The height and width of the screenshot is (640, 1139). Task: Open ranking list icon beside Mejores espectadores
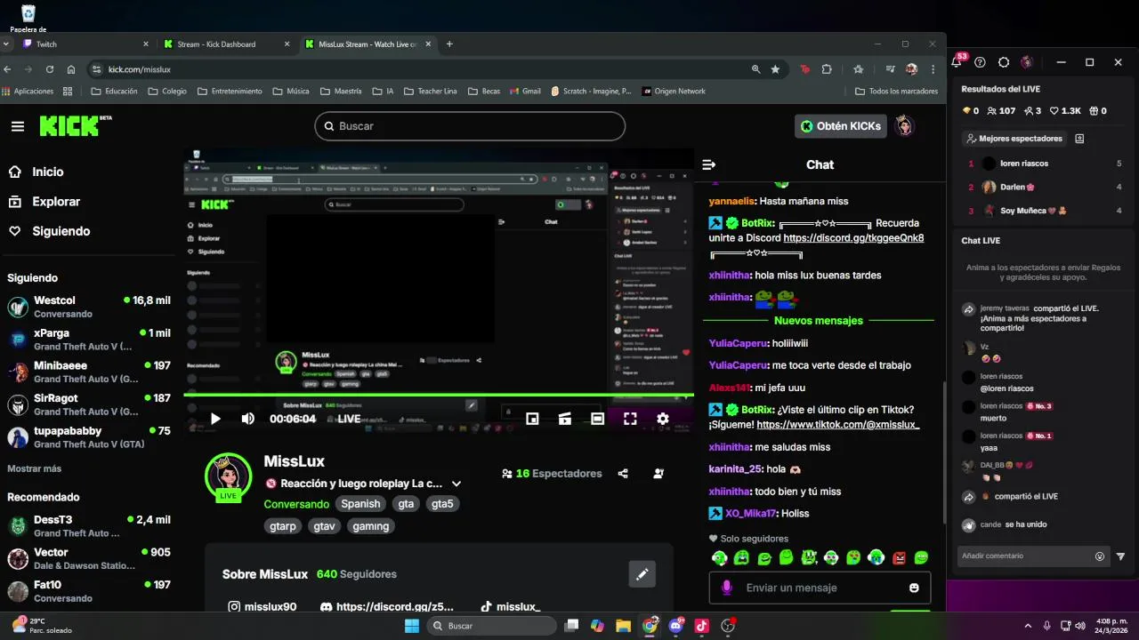click(x=1079, y=139)
